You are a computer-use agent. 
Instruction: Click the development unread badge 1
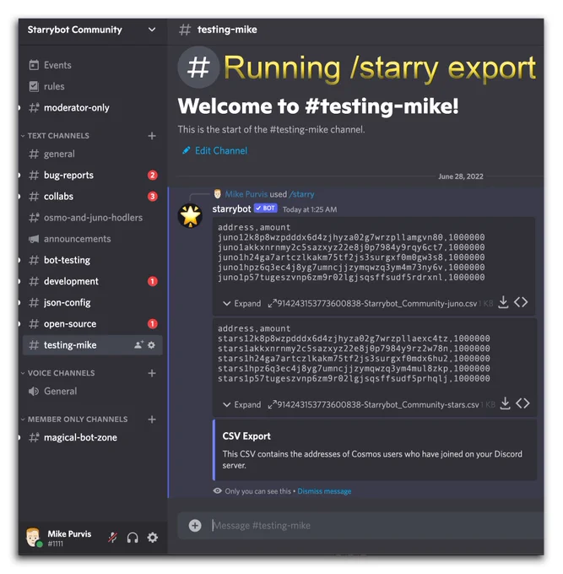(153, 281)
